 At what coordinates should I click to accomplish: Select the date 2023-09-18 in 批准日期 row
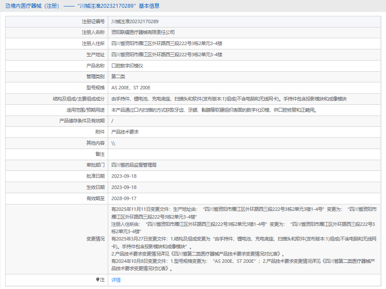click(124, 176)
